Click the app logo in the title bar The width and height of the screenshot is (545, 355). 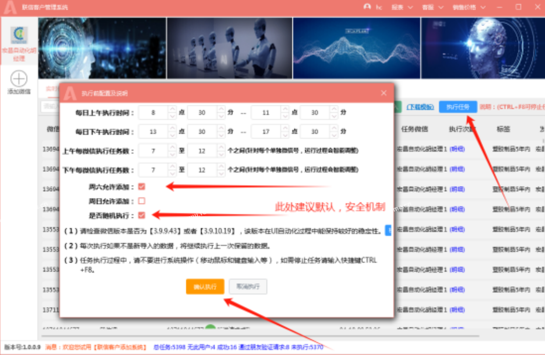pos(10,7)
